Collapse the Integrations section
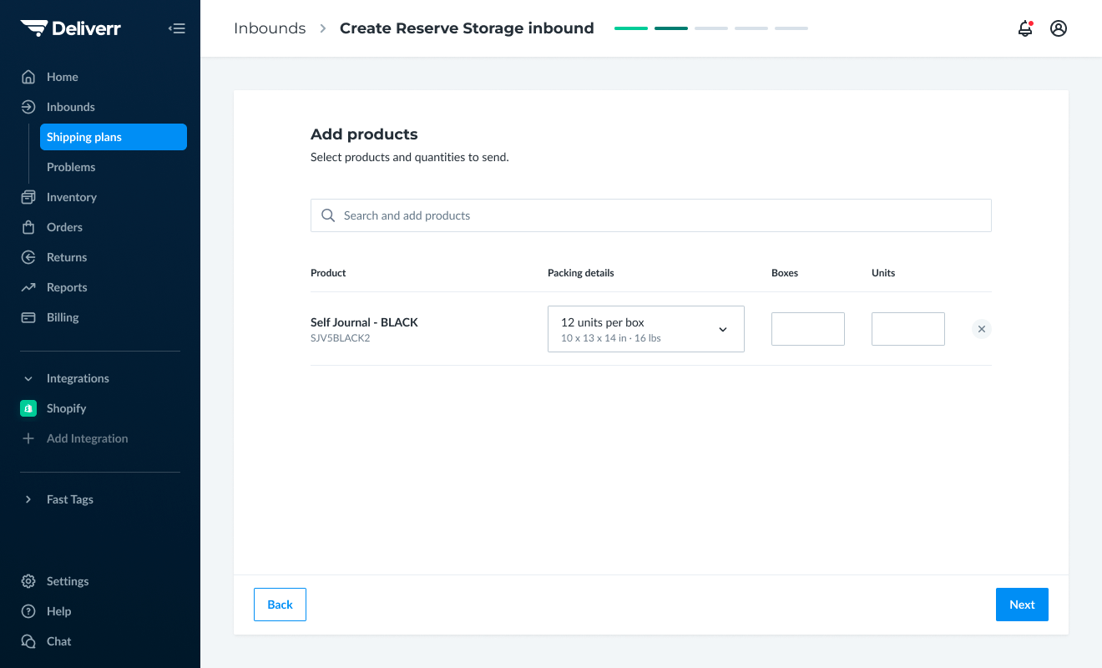The image size is (1102, 668). [x=78, y=378]
